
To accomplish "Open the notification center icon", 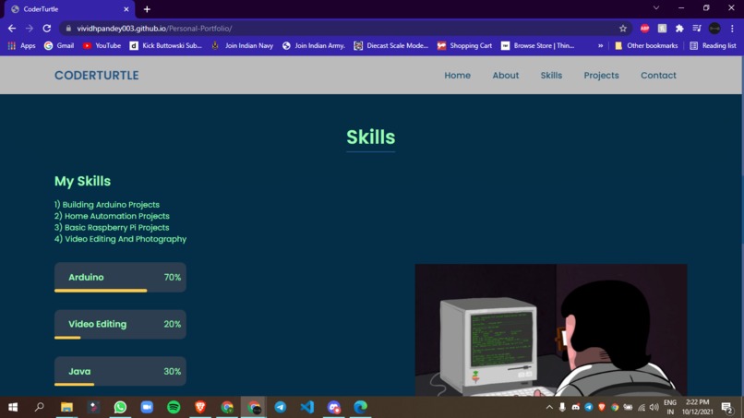I will click(x=726, y=407).
